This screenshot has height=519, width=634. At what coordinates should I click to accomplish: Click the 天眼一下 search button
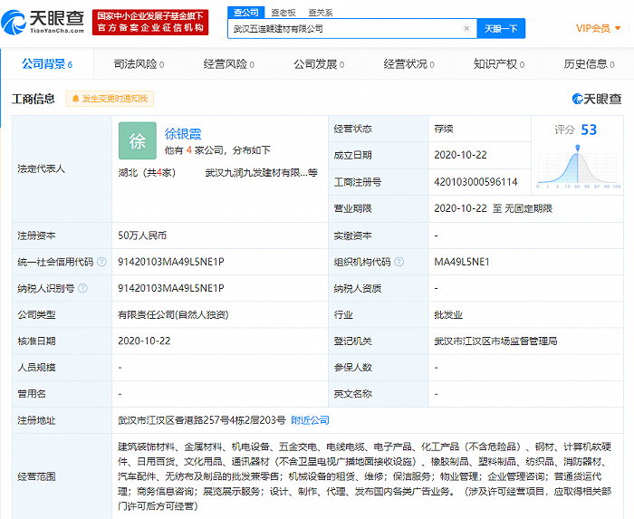501,28
